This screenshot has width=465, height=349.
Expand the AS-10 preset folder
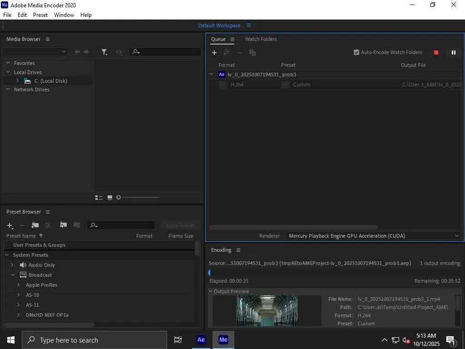point(18,294)
